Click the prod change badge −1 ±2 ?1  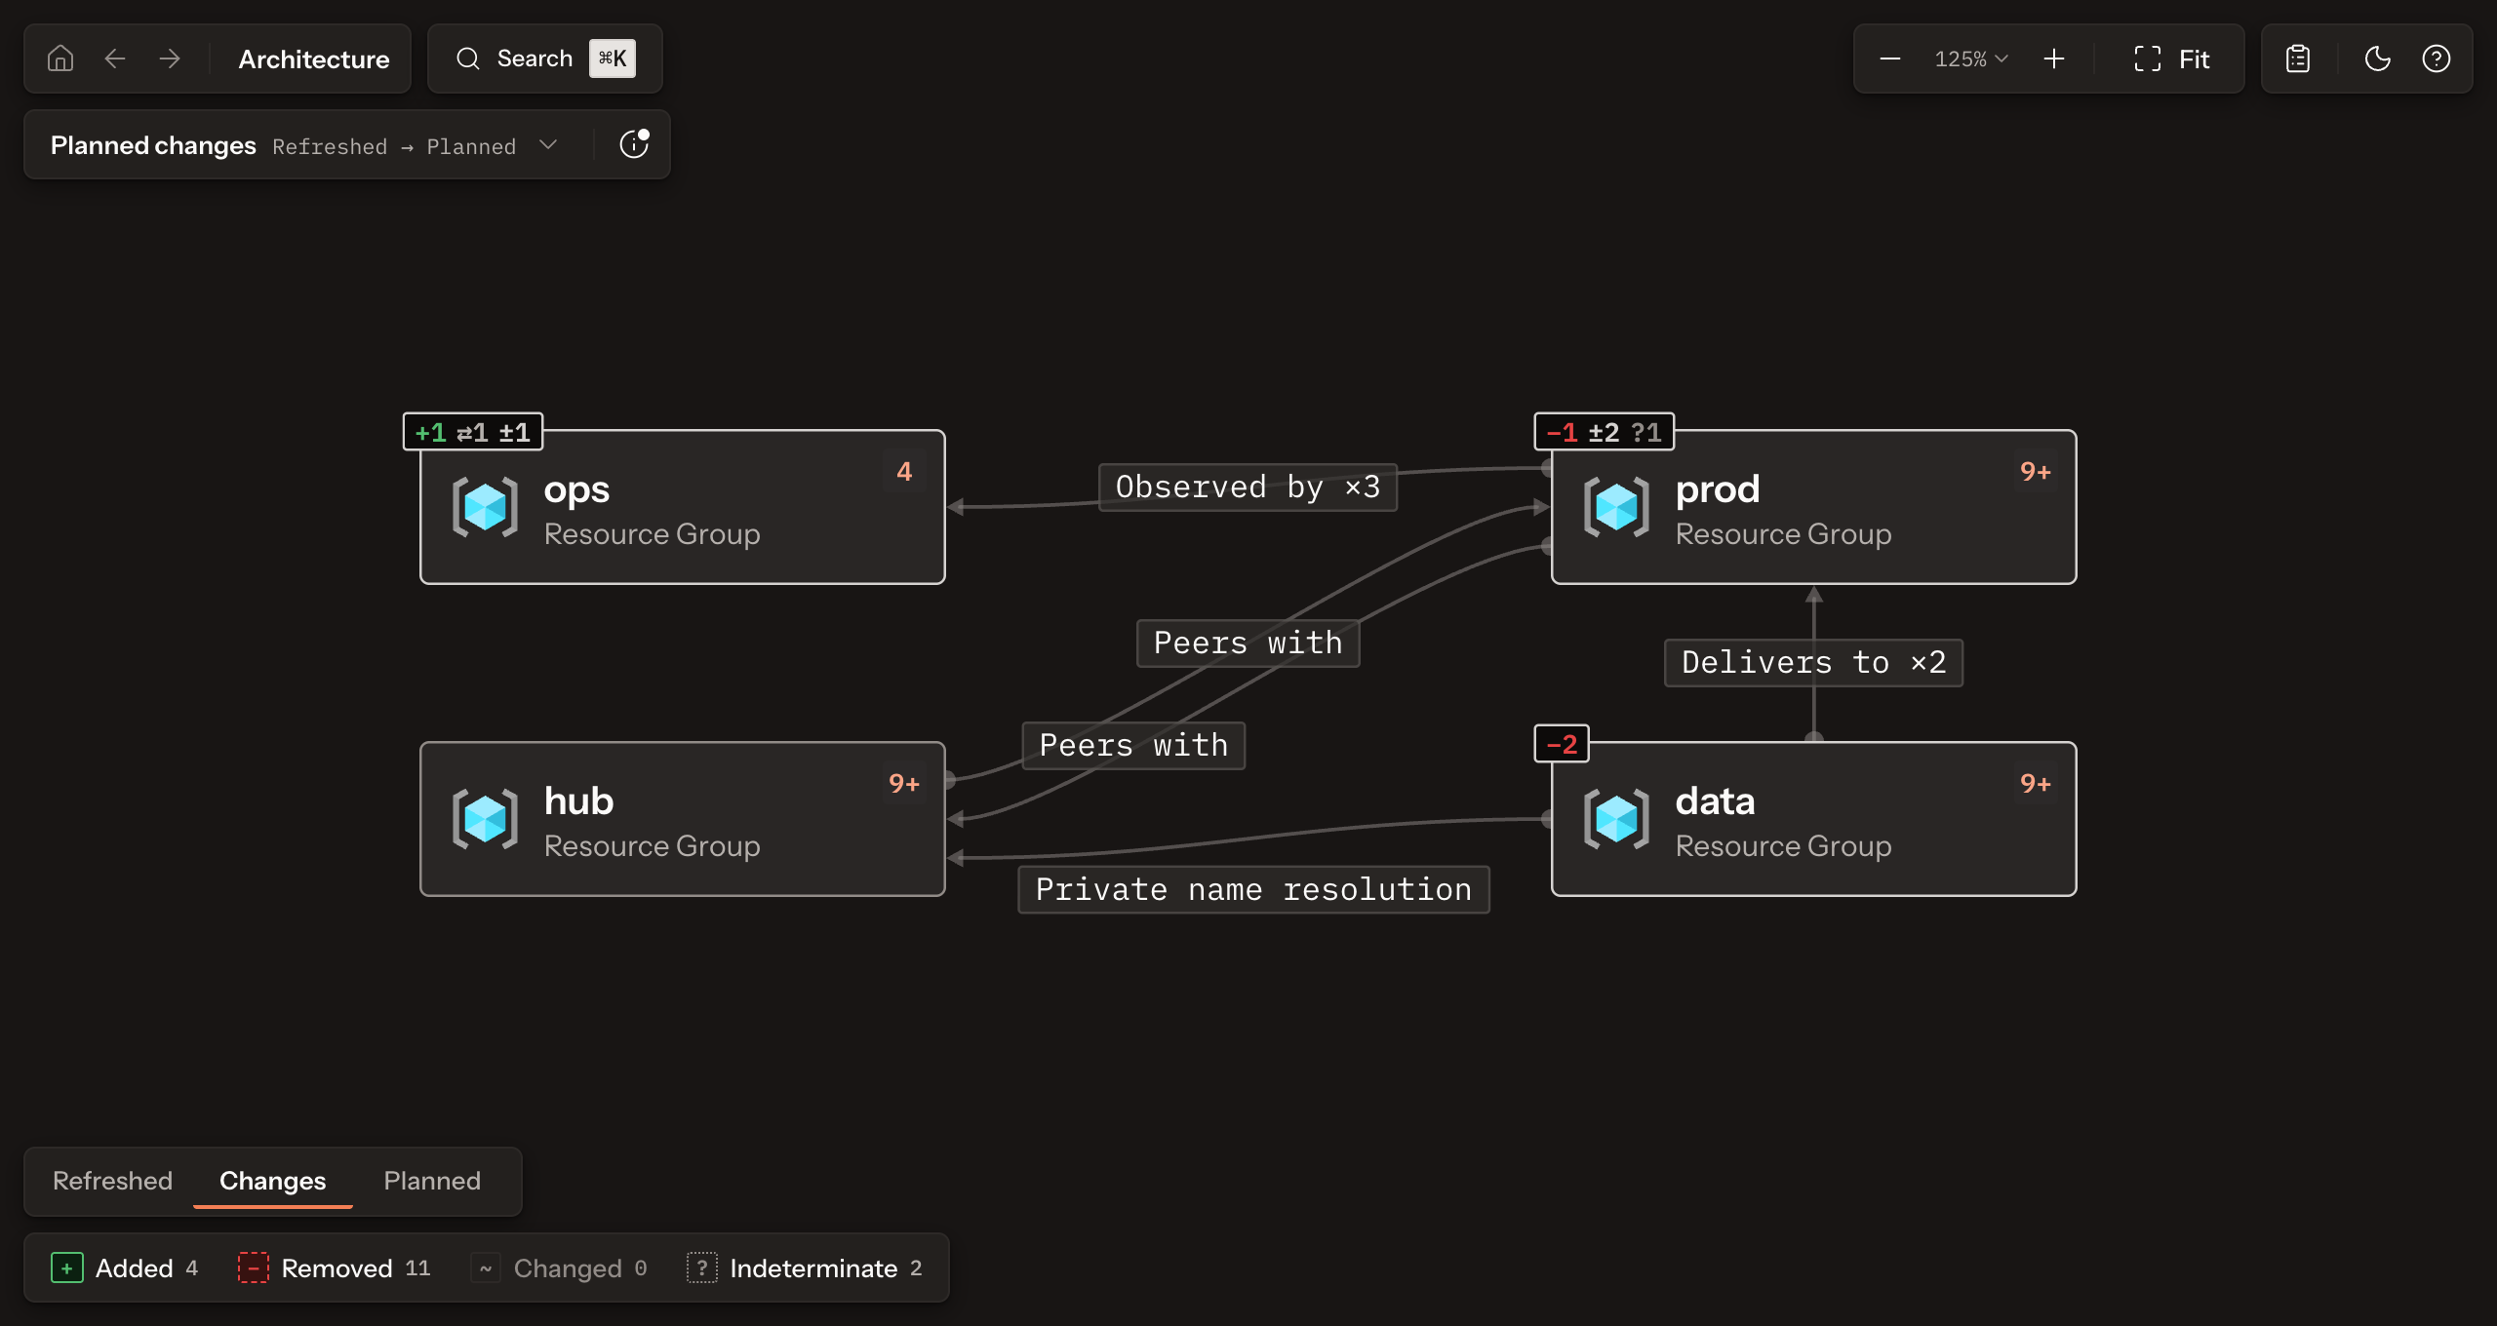point(1605,432)
